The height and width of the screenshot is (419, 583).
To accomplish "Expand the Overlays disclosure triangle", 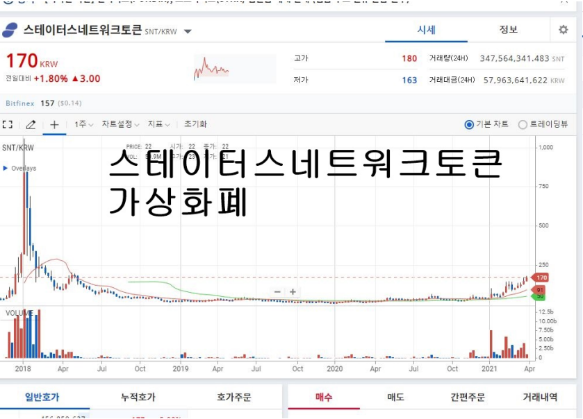I will point(5,168).
